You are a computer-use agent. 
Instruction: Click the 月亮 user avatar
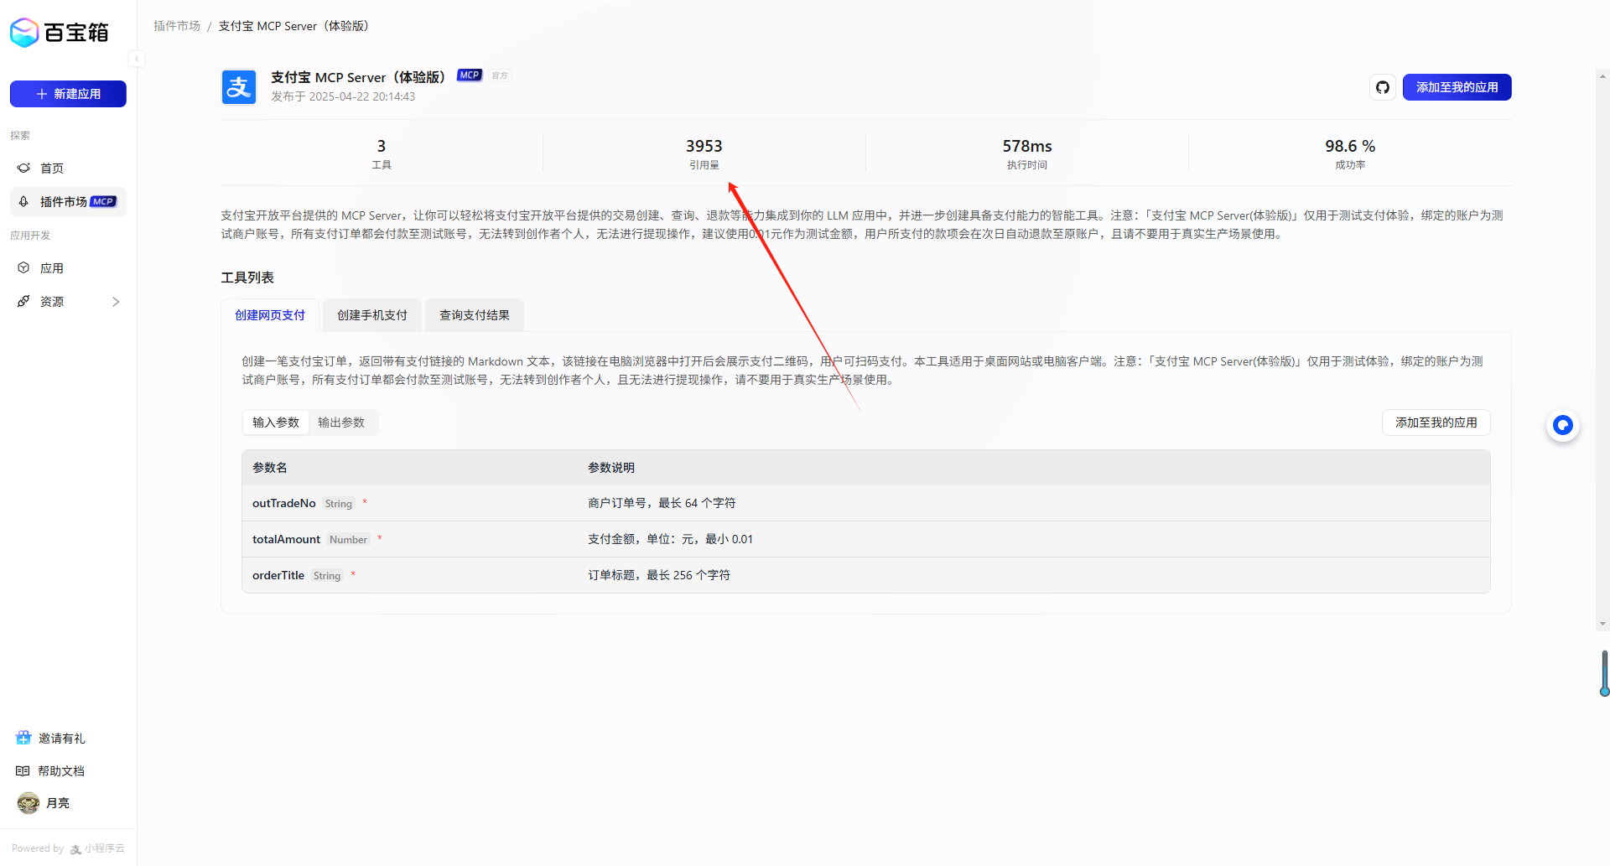pyautogui.click(x=29, y=803)
